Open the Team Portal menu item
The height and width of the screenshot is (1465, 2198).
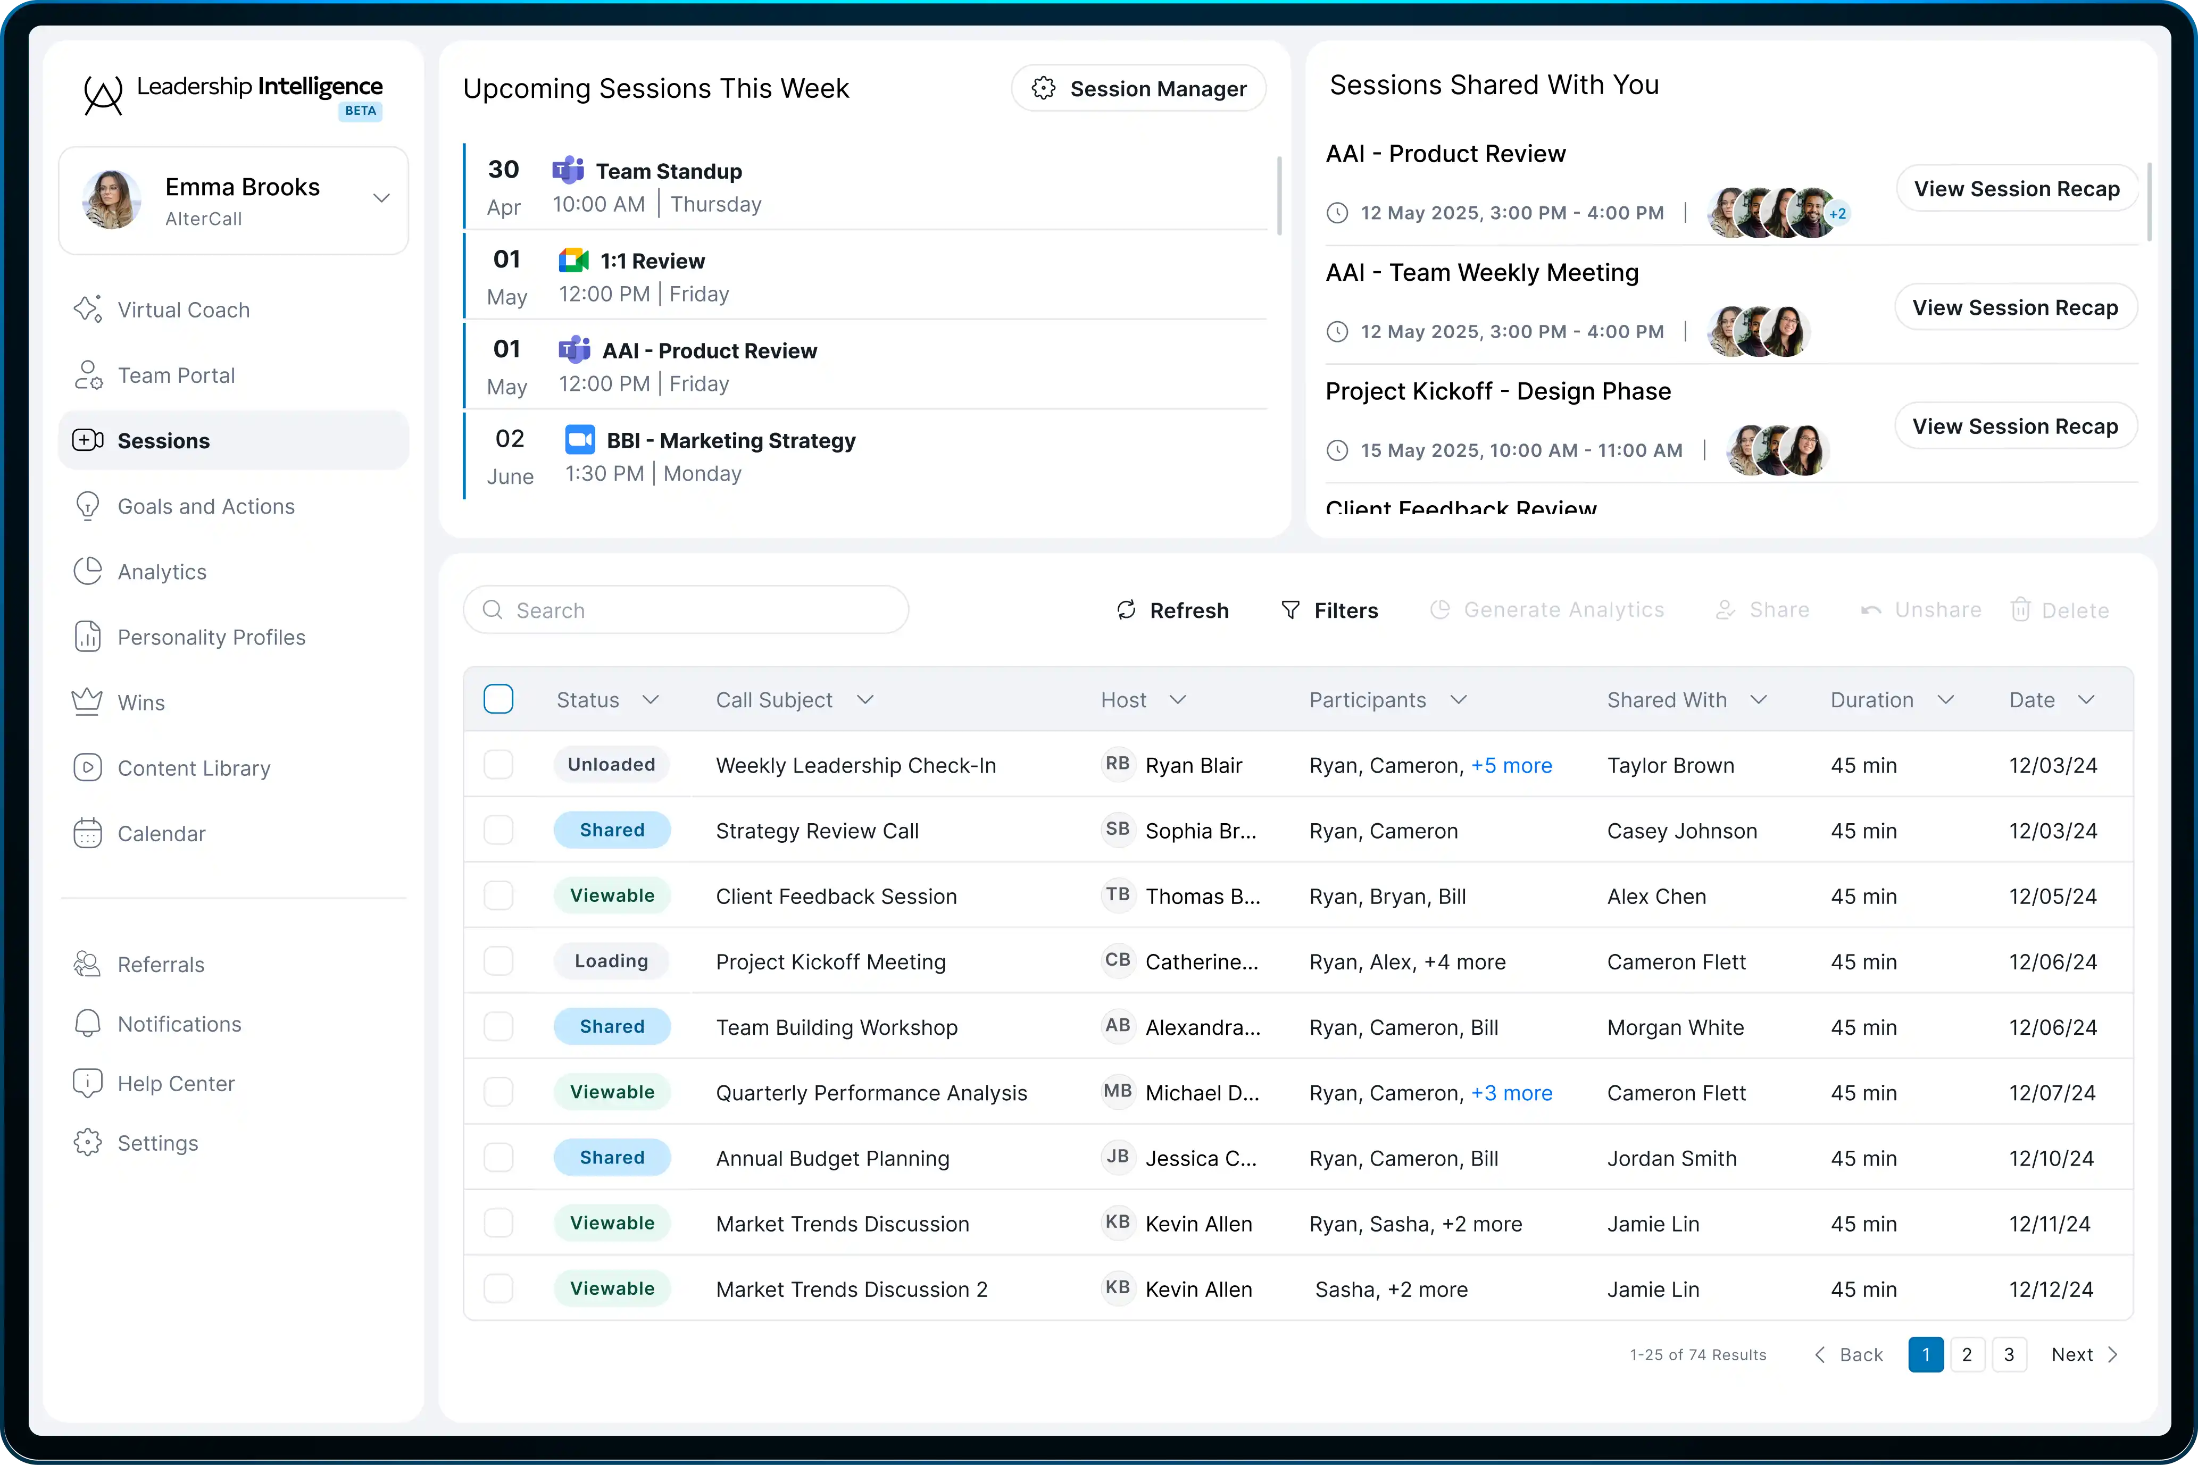[x=176, y=375]
